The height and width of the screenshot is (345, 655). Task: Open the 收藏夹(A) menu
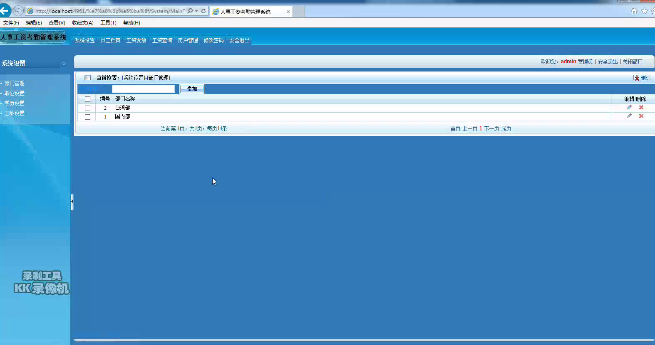(x=83, y=23)
